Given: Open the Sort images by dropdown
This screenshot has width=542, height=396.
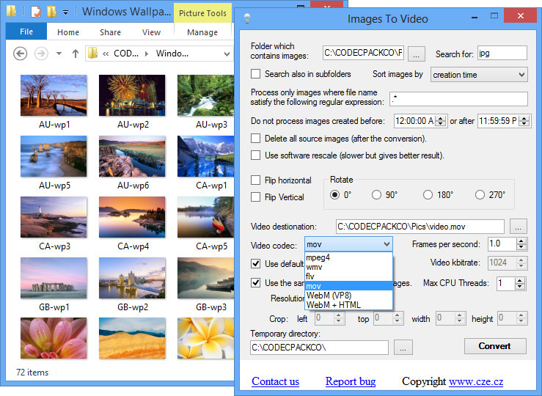Looking at the screenshot, I should [x=479, y=74].
